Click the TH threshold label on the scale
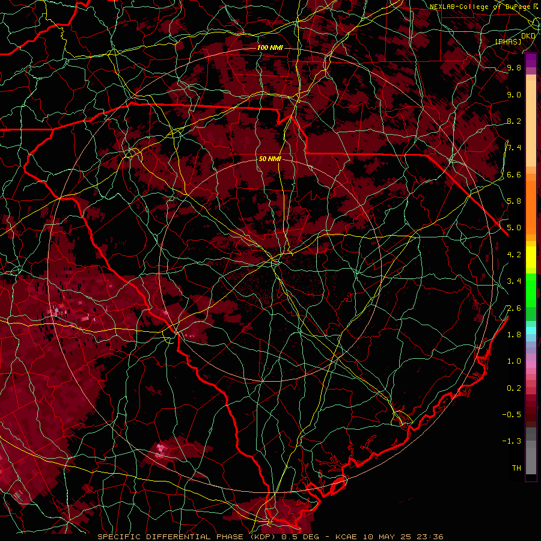The image size is (541, 541). click(x=516, y=468)
